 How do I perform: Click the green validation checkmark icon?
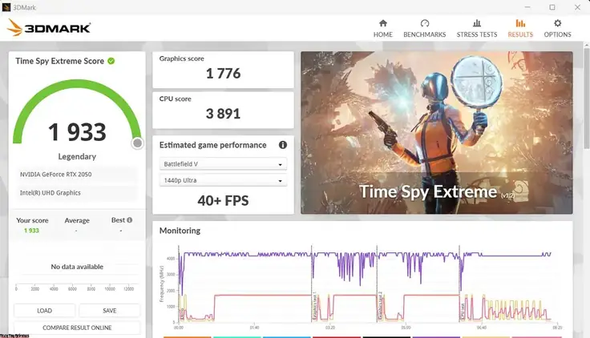111,61
